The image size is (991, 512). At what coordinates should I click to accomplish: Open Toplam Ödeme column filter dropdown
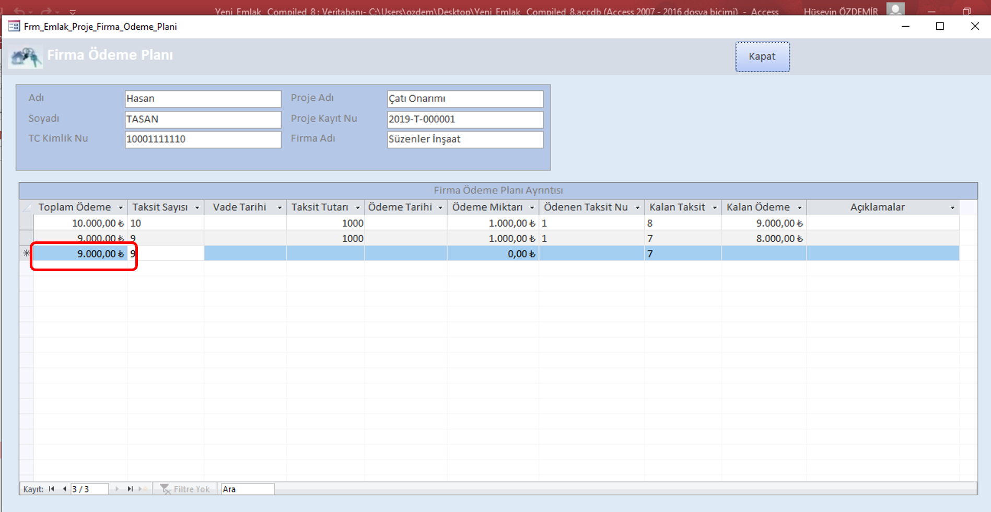121,208
